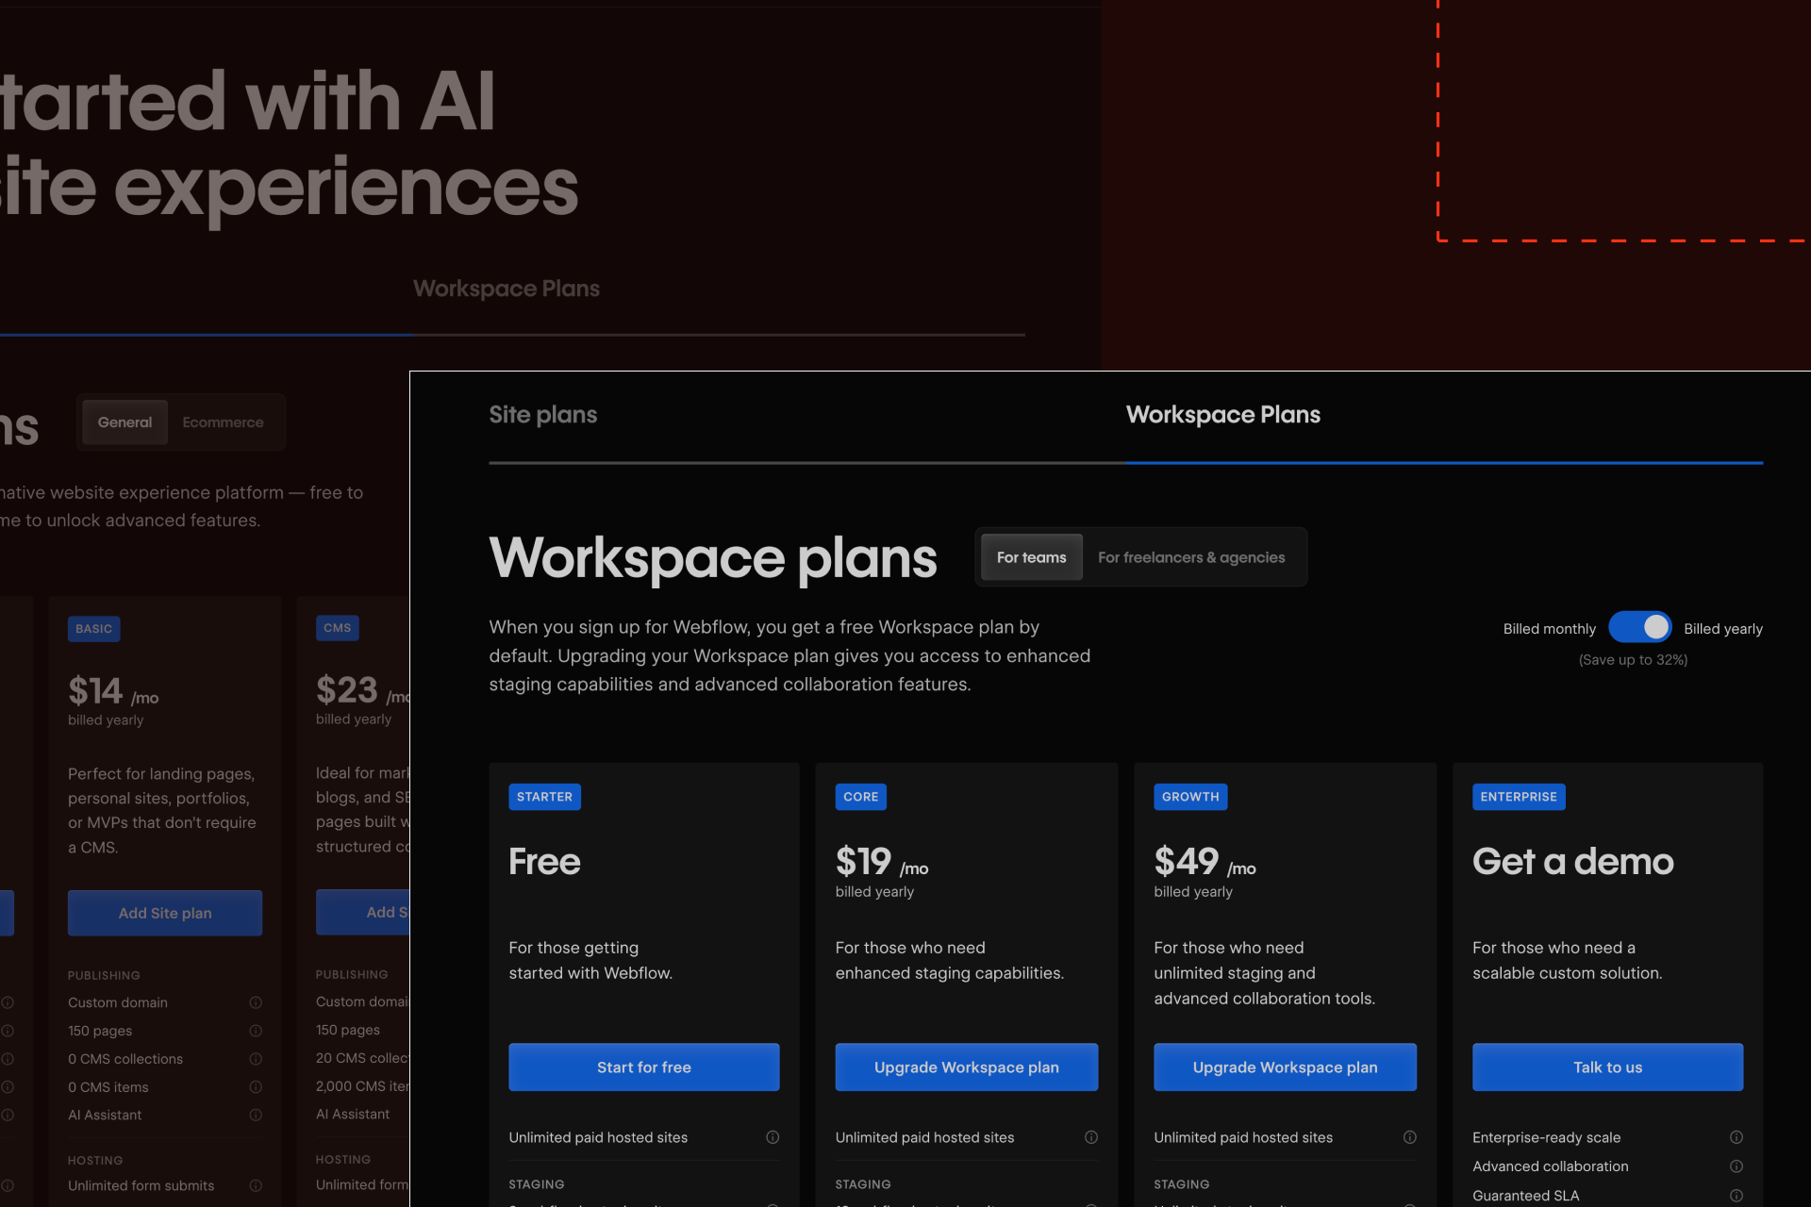Click the Start for free button
1811x1207 pixels.
pos(643,1067)
